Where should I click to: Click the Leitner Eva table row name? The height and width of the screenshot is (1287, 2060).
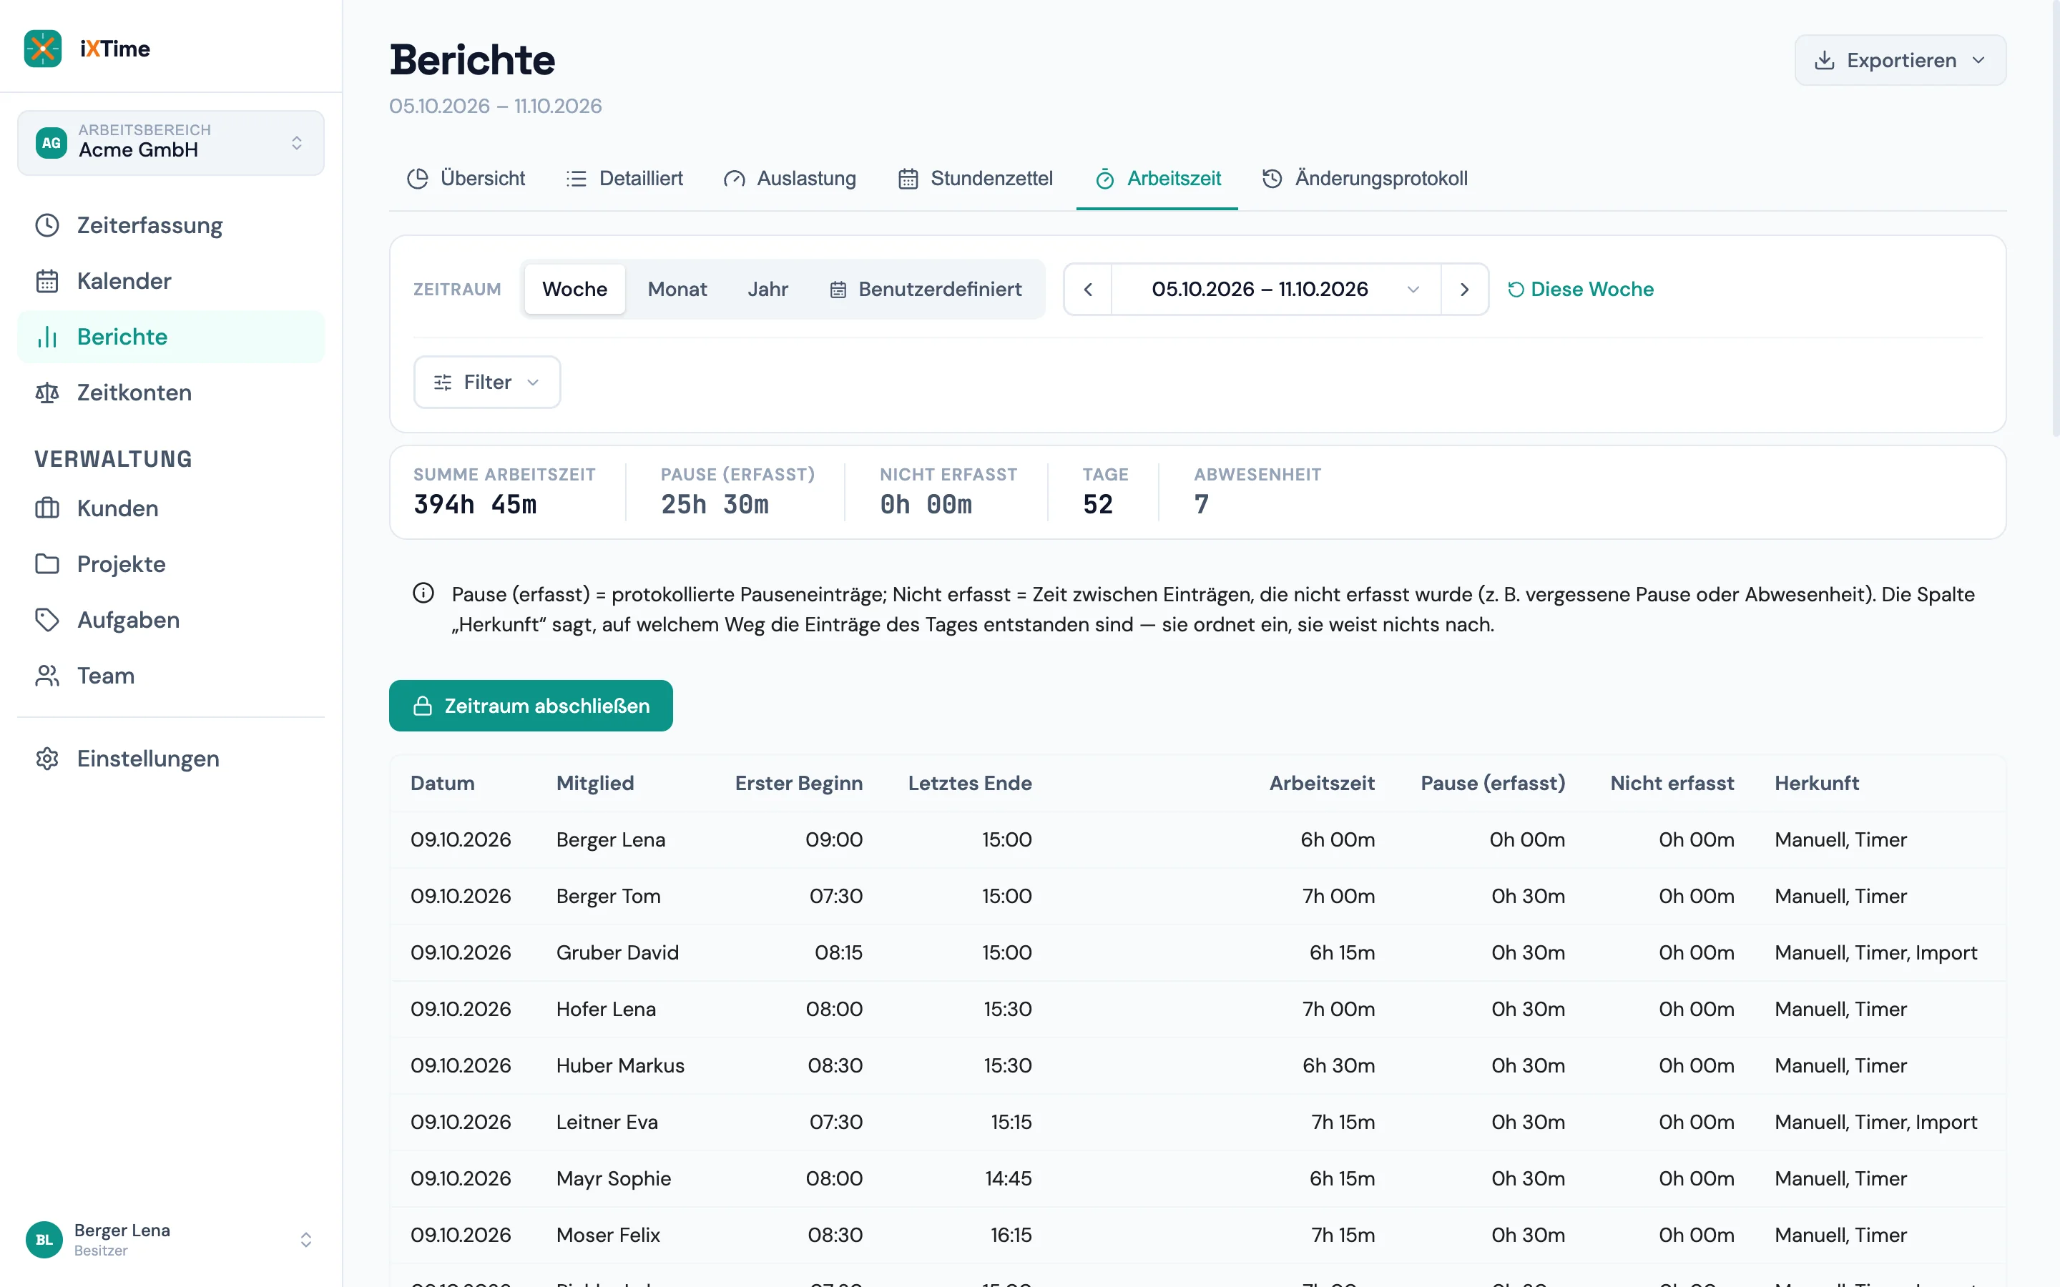click(607, 1122)
